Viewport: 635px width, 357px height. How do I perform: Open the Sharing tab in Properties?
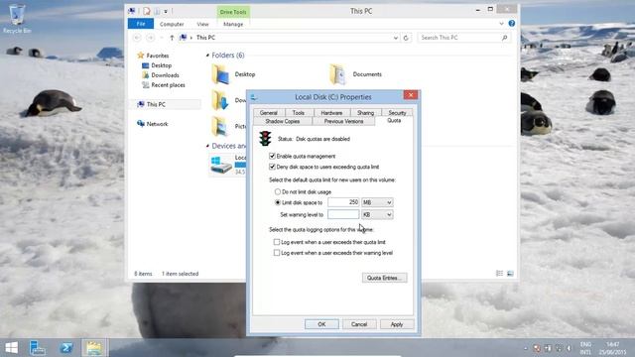pos(366,113)
